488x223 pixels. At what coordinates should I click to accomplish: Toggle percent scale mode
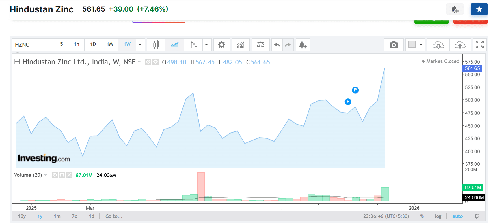point(422,216)
